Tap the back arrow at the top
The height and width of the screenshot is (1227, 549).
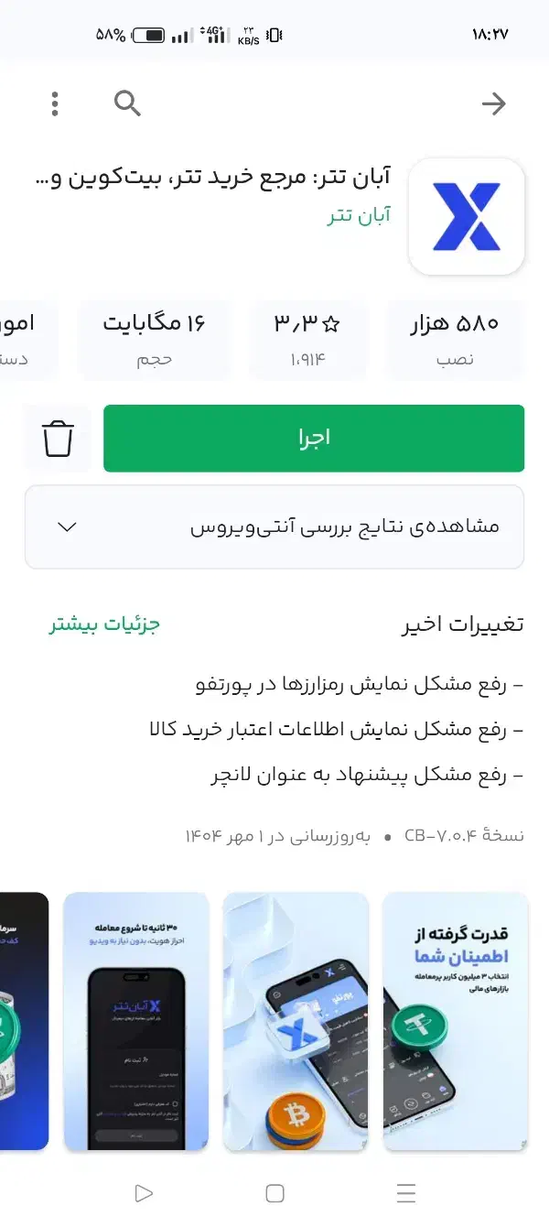click(494, 103)
